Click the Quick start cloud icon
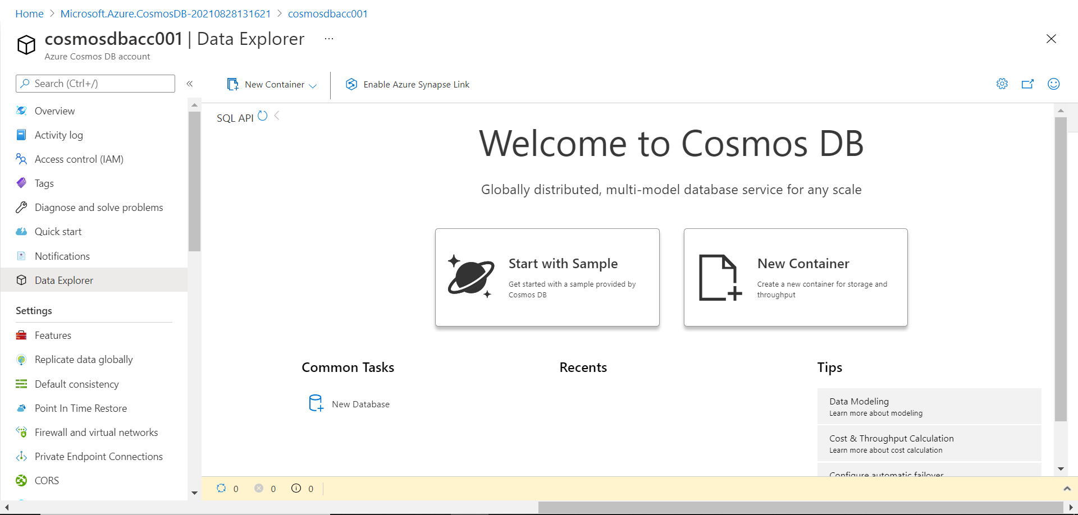Screen dimensions: 1078x515 pyautogui.click(x=21, y=231)
